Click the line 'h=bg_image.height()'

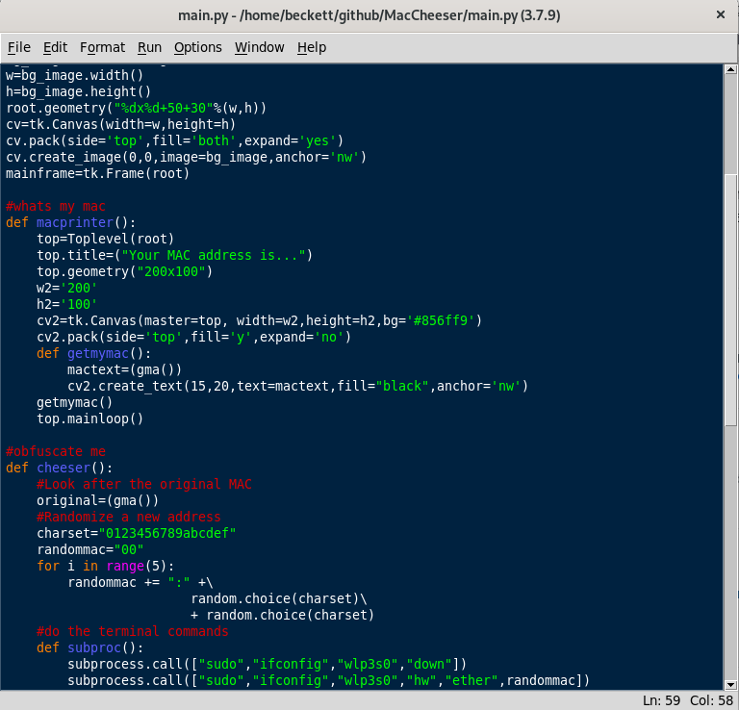coord(78,91)
